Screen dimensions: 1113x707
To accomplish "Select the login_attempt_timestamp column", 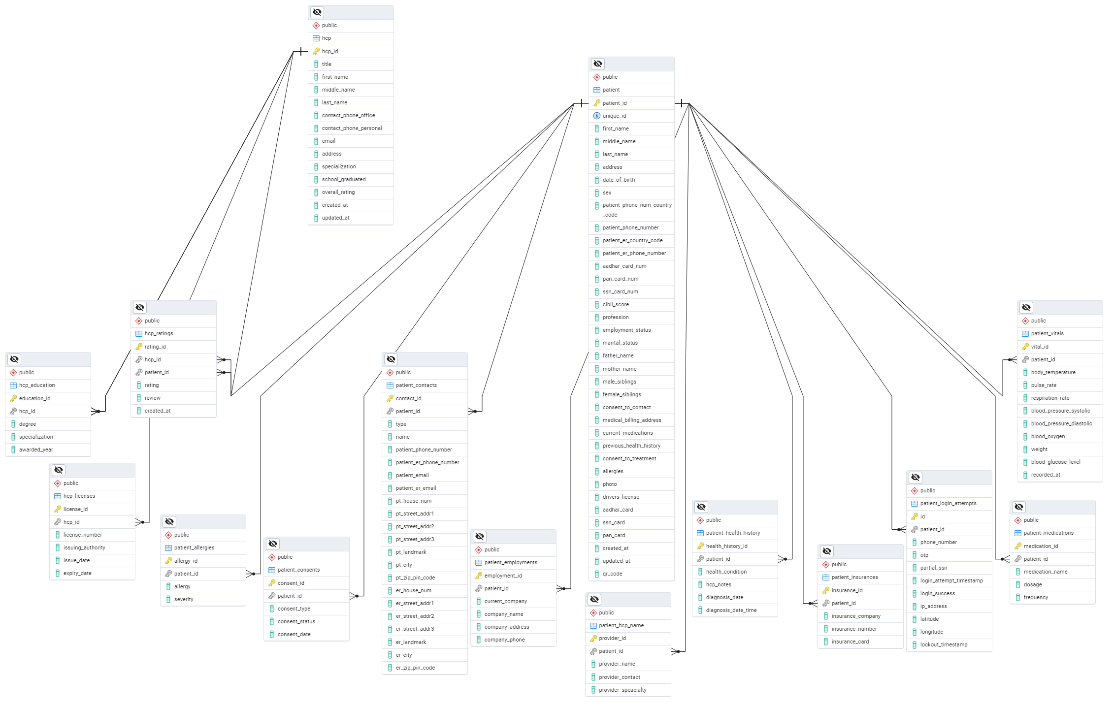I will point(949,581).
